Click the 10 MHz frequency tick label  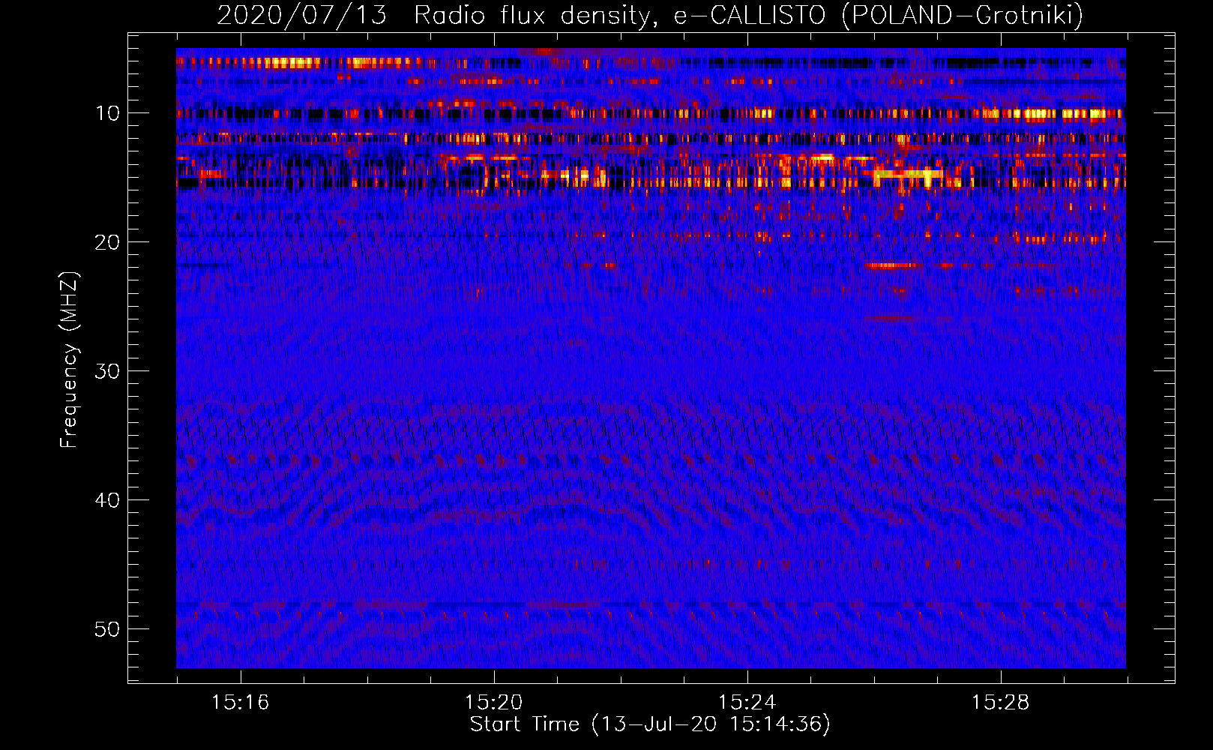tap(108, 112)
